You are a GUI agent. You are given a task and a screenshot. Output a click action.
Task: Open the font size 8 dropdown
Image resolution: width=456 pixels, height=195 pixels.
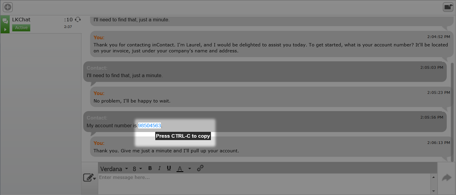[x=137, y=169]
